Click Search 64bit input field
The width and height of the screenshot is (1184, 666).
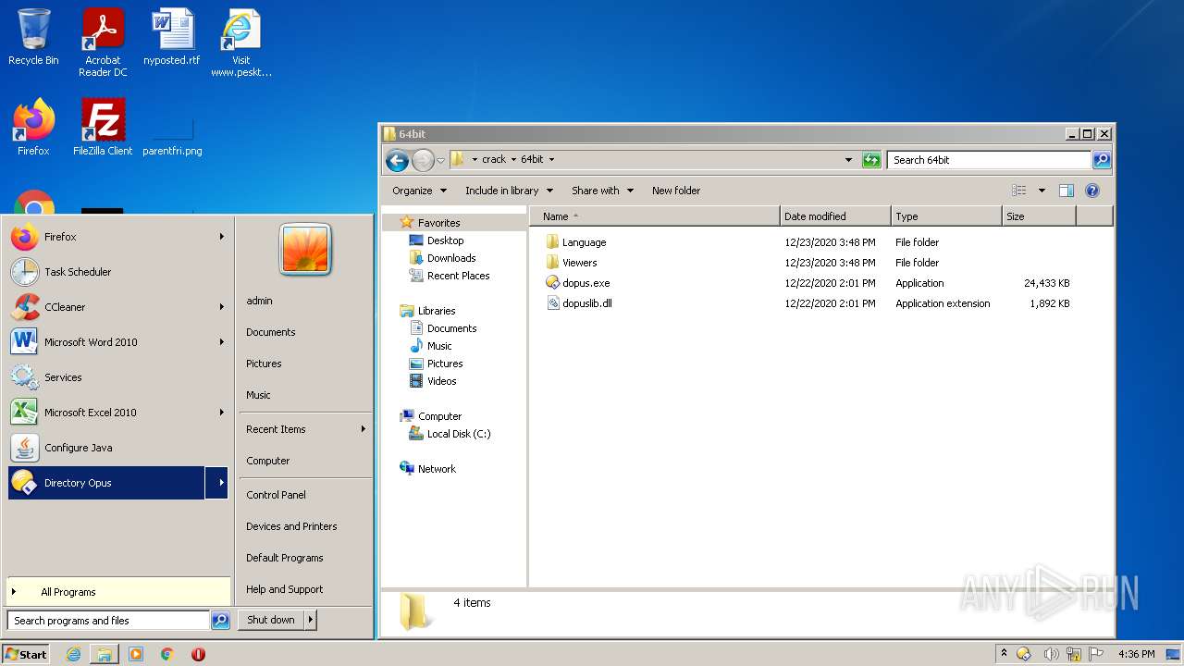tap(989, 160)
